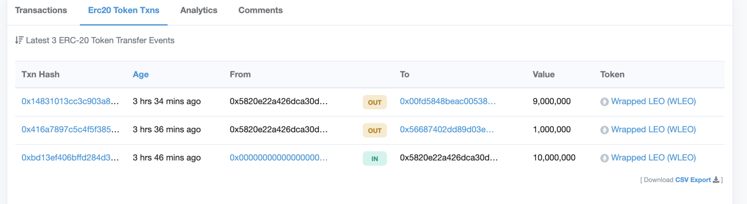Open recipient address 0x00fd5848beac00538
The image size is (747, 204).
pos(447,101)
